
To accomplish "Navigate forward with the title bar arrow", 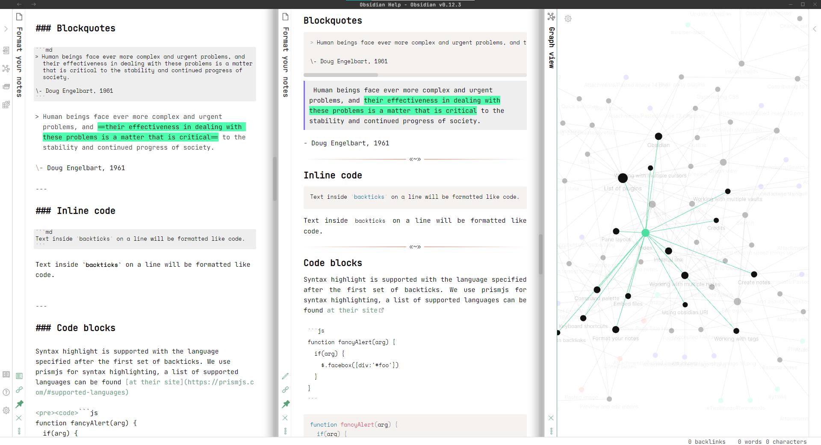I will pos(34,4).
